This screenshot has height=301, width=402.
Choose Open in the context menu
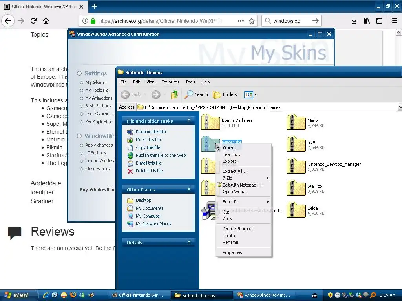244,148
